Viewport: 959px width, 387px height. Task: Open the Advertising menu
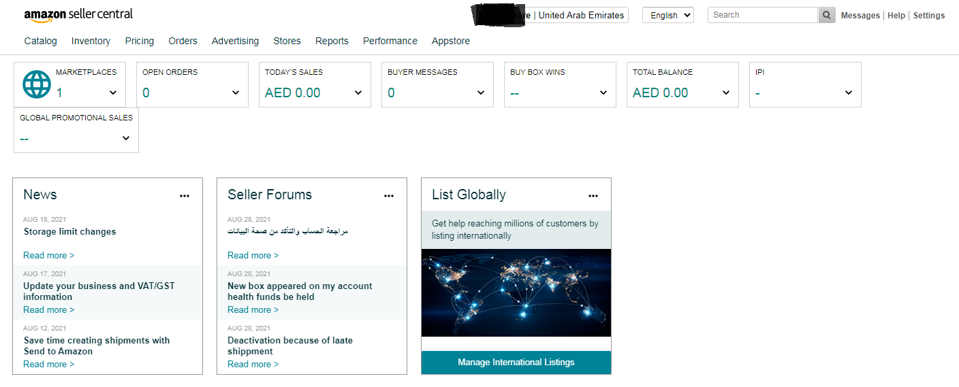235,41
